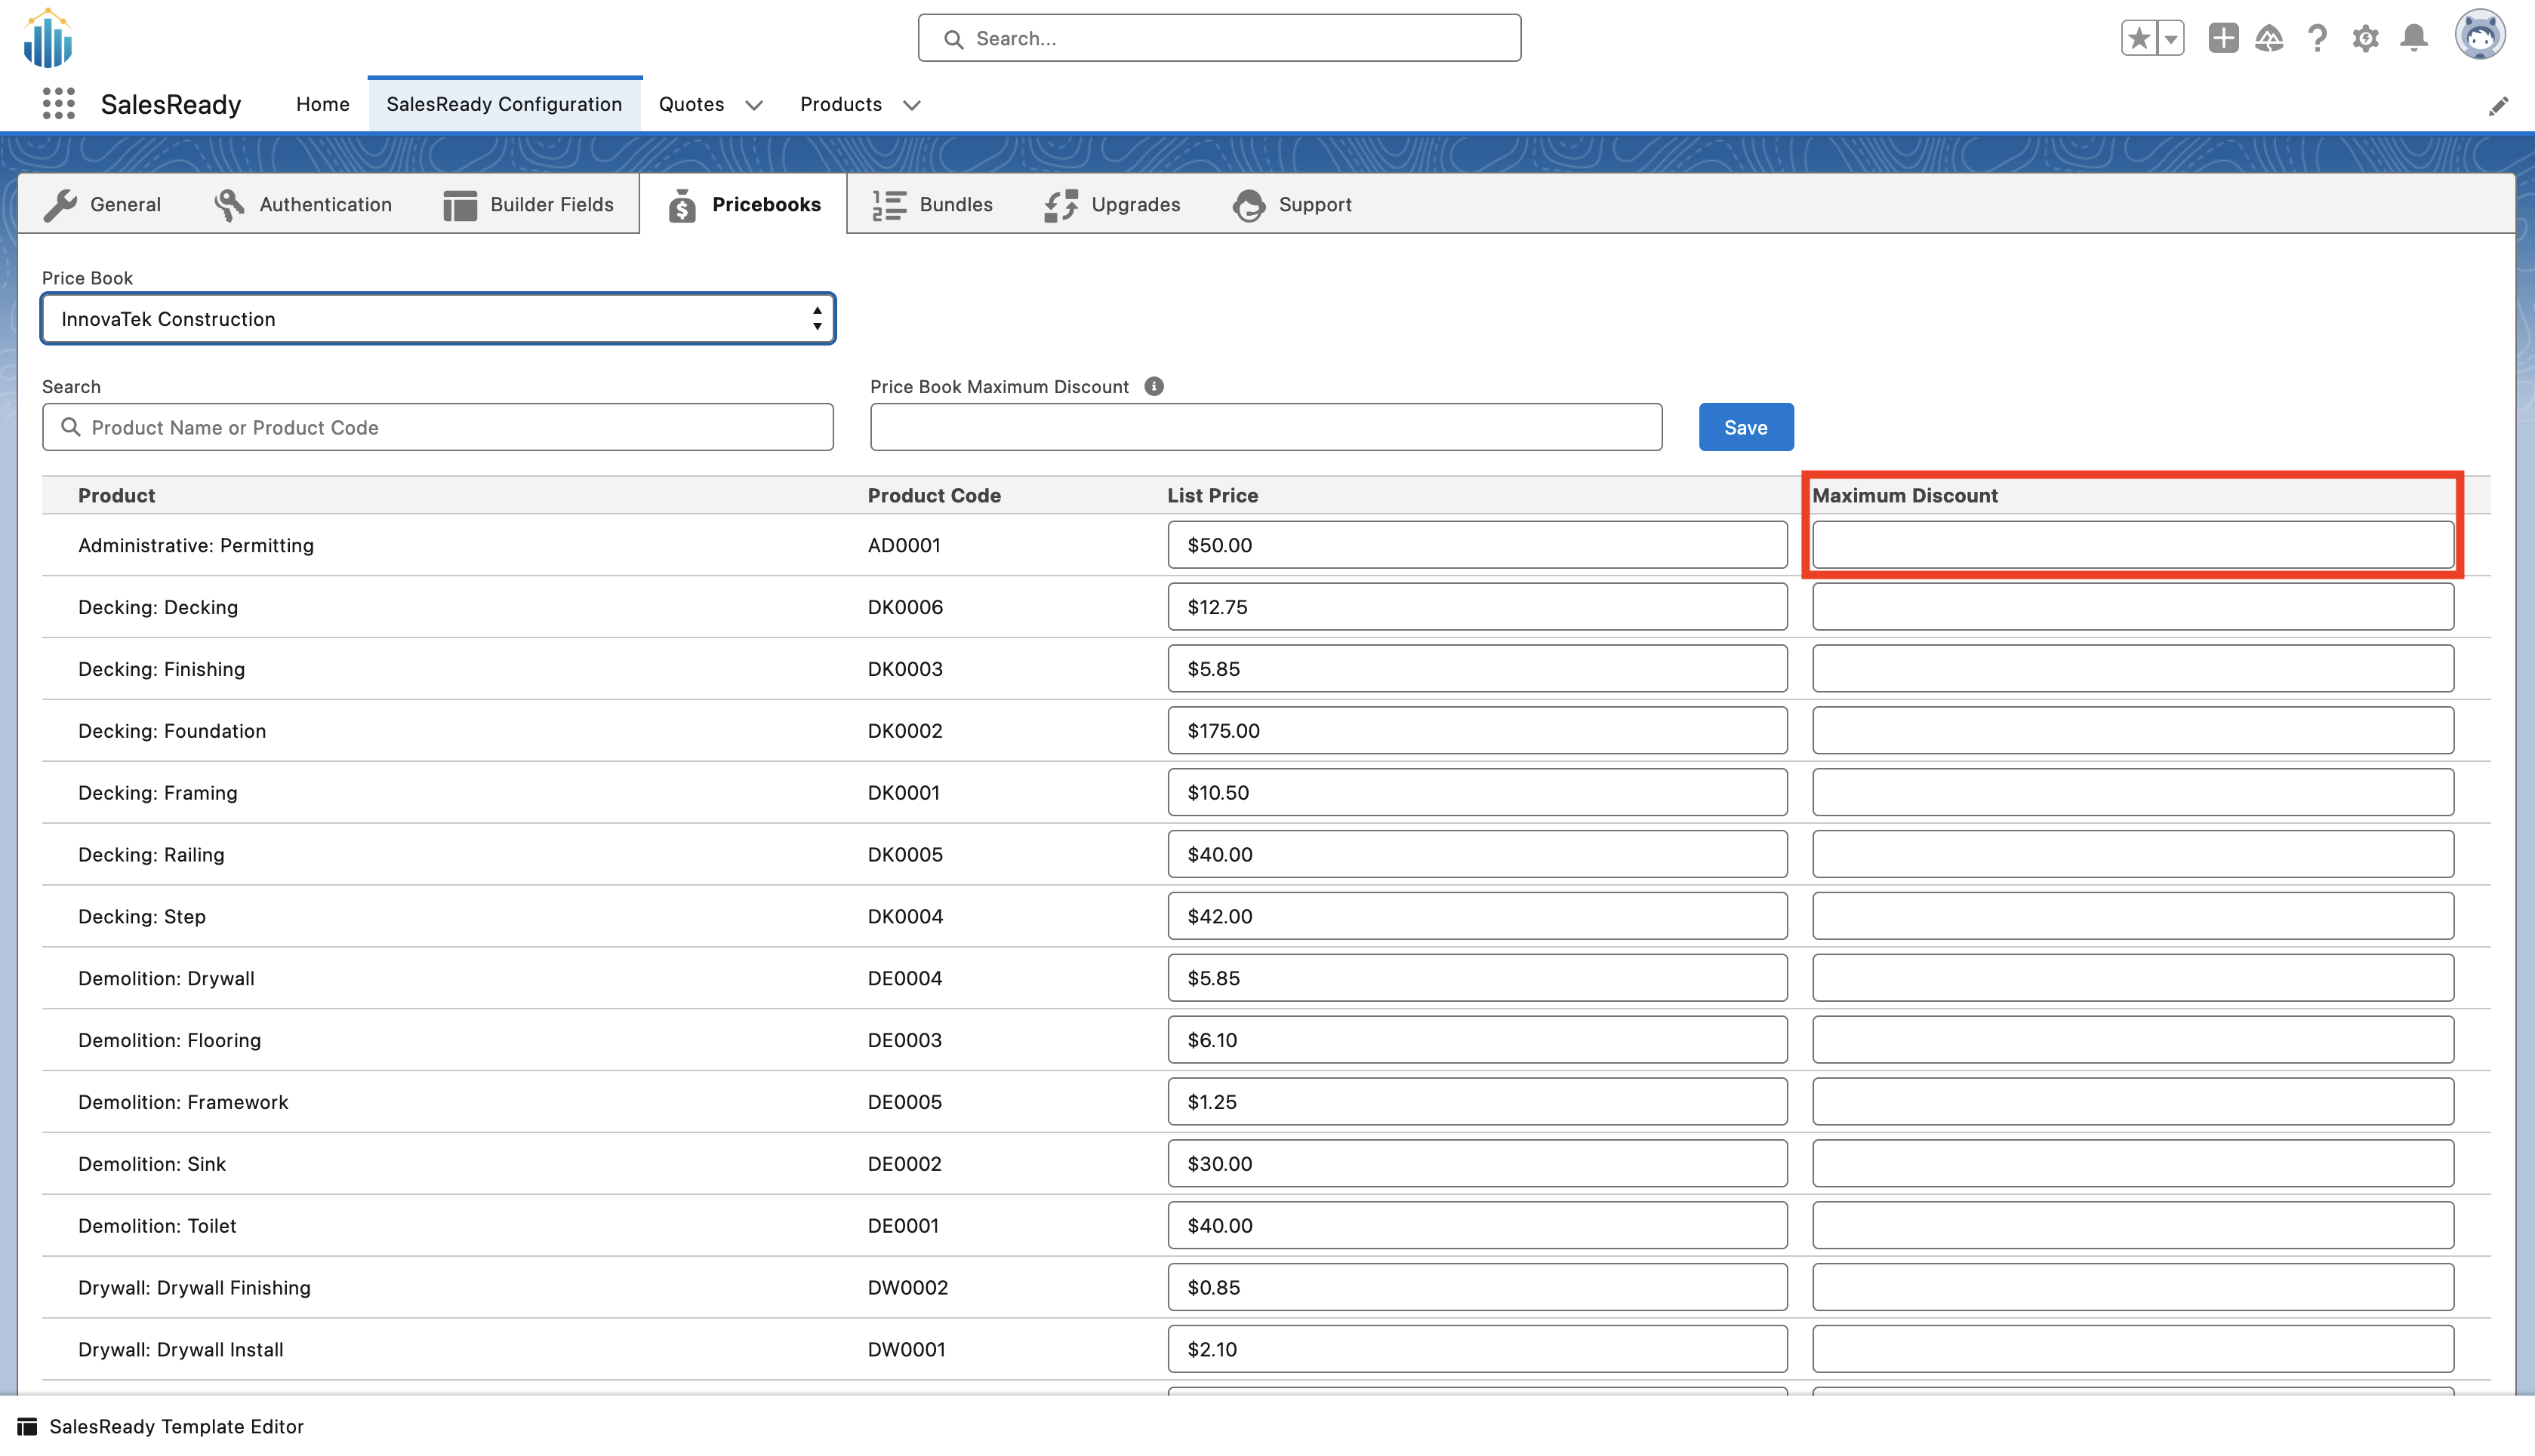The width and height of the screenshot is (2535, 1456).
Task: Open the Setup gear icon
Action: coord(2365,38)
